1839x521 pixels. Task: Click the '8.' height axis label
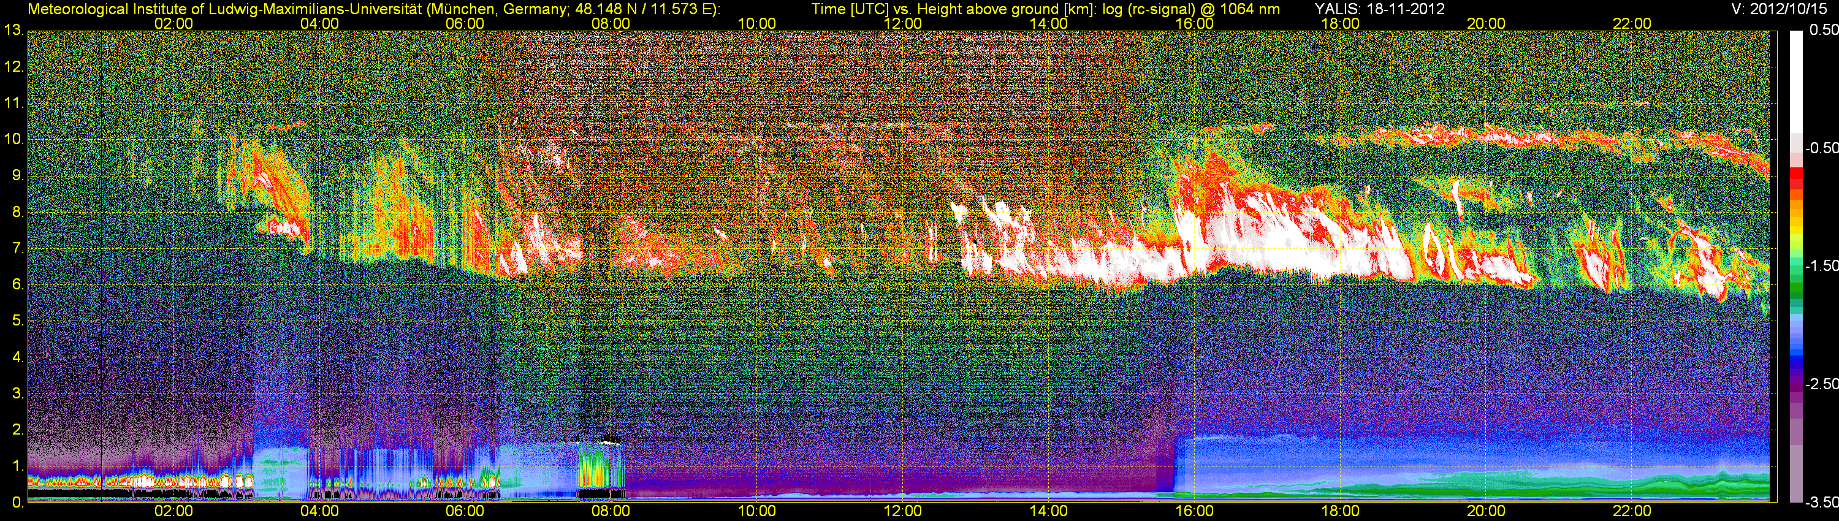(x=18, y=212)
